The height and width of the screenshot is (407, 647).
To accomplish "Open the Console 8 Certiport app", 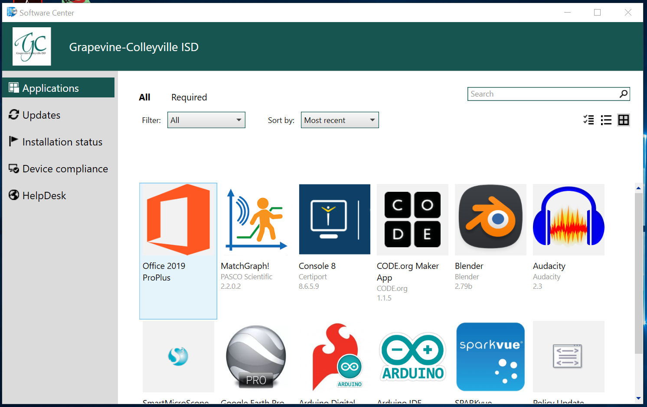I will [x=334, y=220].
